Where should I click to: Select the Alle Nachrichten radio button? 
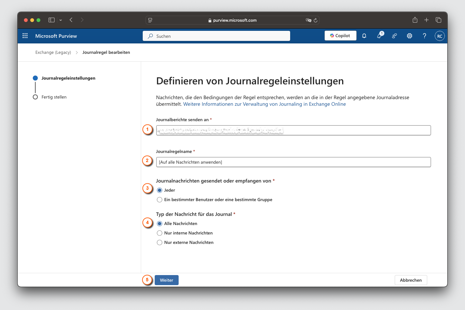tap(160, 223)
